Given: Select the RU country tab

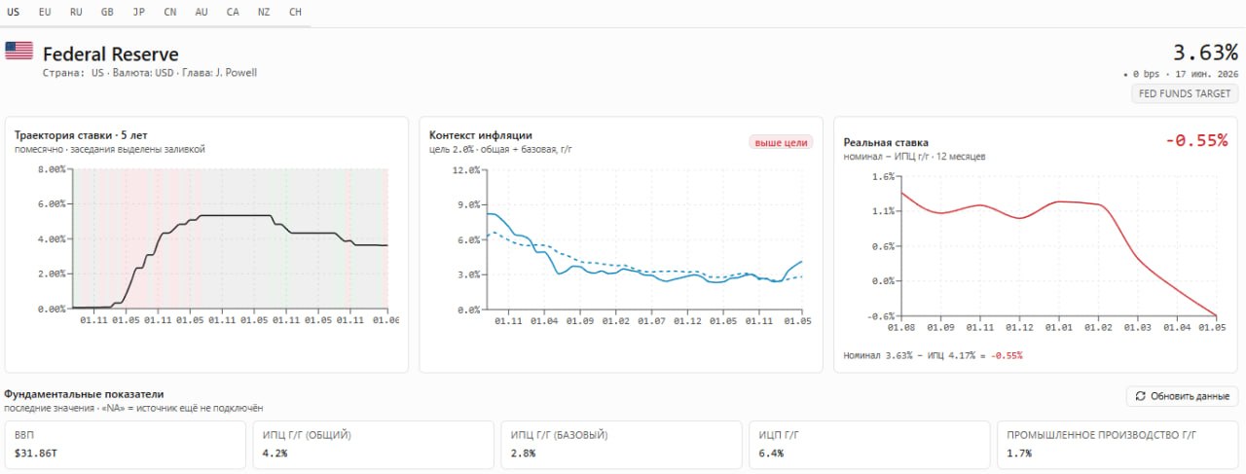Looking at the screenshot, I should pyautogui.click(x=76, y=12).
